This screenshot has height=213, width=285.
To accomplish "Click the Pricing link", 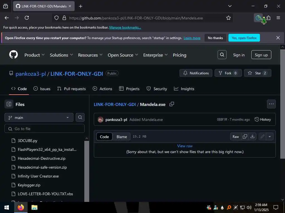I will (180, 55).
